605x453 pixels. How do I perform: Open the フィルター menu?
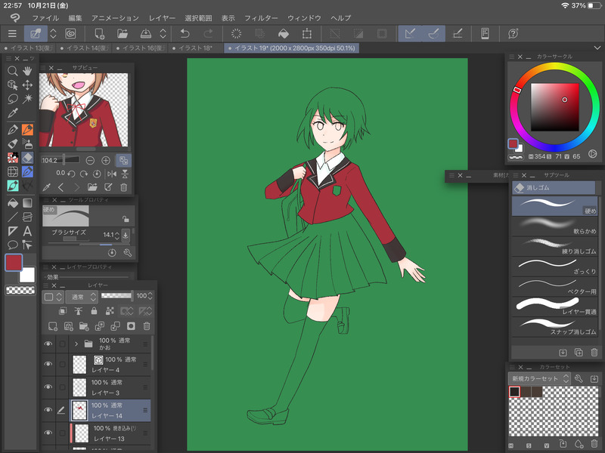261,17
